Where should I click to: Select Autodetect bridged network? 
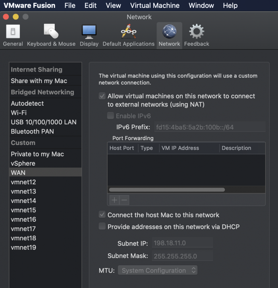[45, 103]
